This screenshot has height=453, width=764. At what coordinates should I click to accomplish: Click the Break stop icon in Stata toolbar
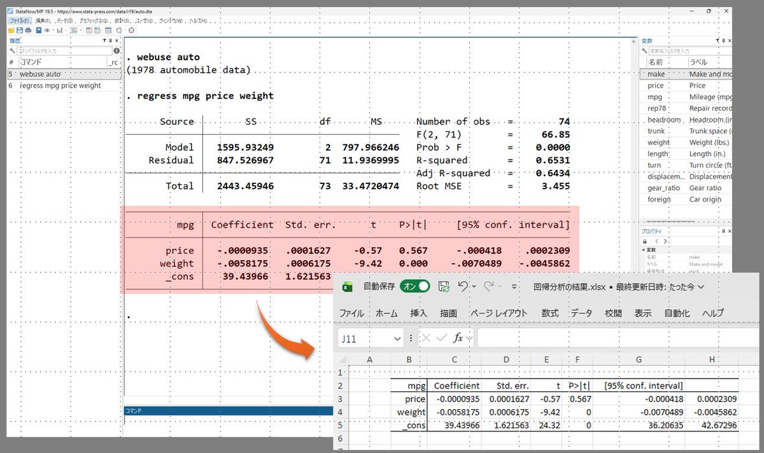coord(131,31)
